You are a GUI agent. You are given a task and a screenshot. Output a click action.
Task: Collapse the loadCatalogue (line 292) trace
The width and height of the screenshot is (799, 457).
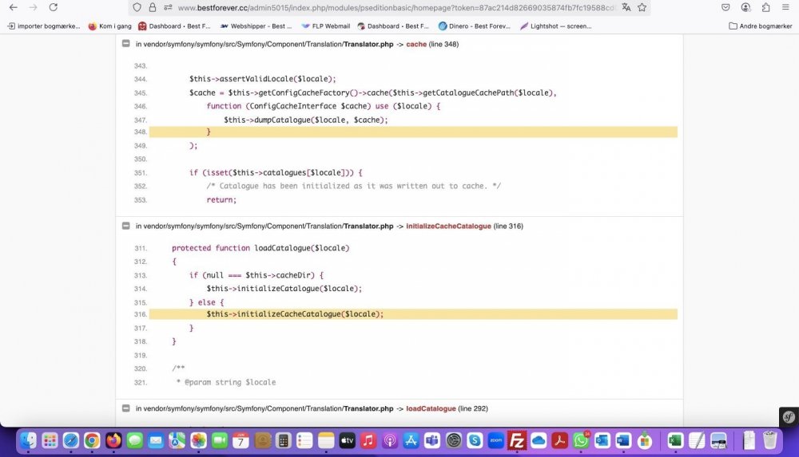coord(126,408)
